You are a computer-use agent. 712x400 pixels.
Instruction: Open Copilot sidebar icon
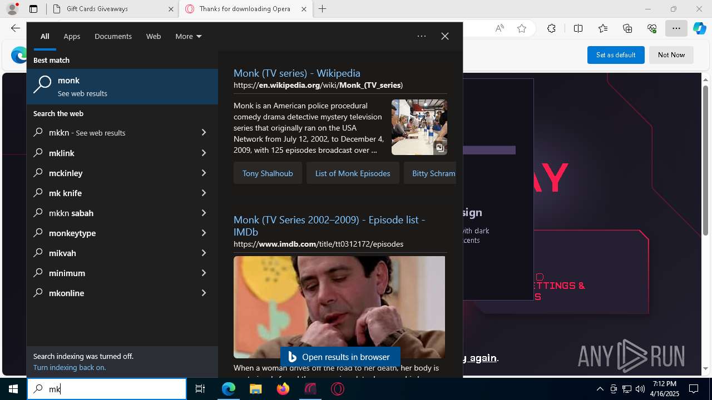click(x=700, y=28)
